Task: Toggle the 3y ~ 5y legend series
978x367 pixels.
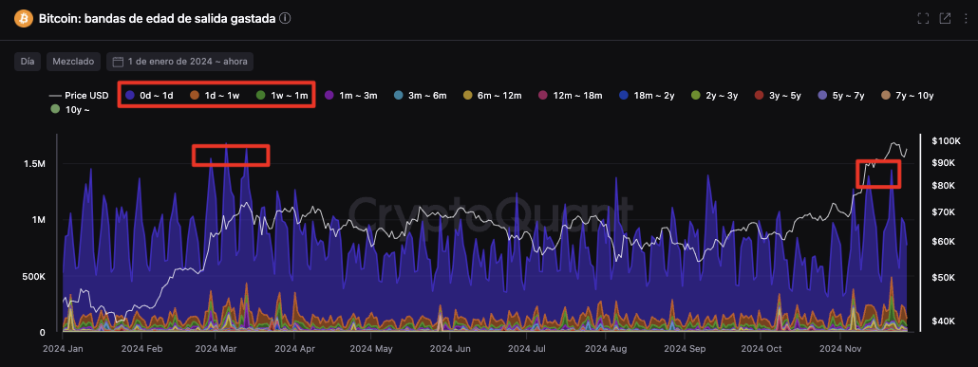Action: pyautogui.click(x=777, y=96)
